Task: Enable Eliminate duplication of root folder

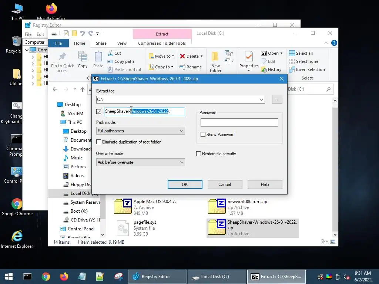Action: coord(98,142)
